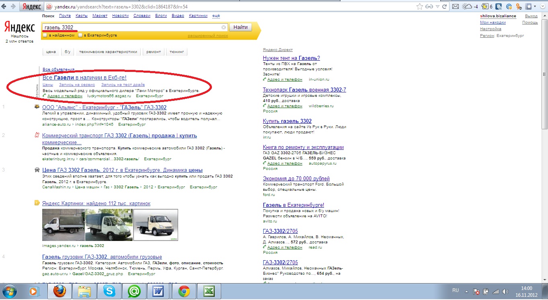Click the power plug tray icon

[486, 291]
